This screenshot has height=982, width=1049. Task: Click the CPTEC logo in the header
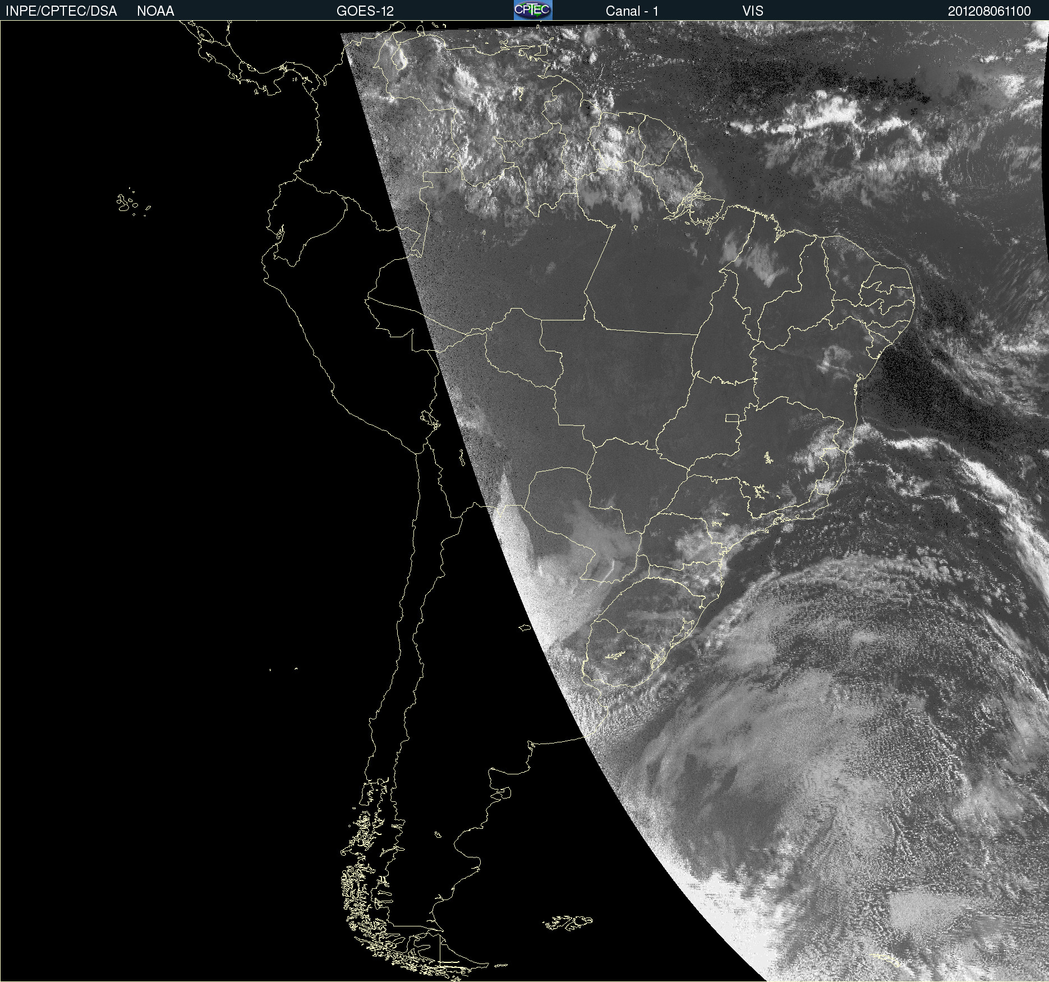(533, 10)
